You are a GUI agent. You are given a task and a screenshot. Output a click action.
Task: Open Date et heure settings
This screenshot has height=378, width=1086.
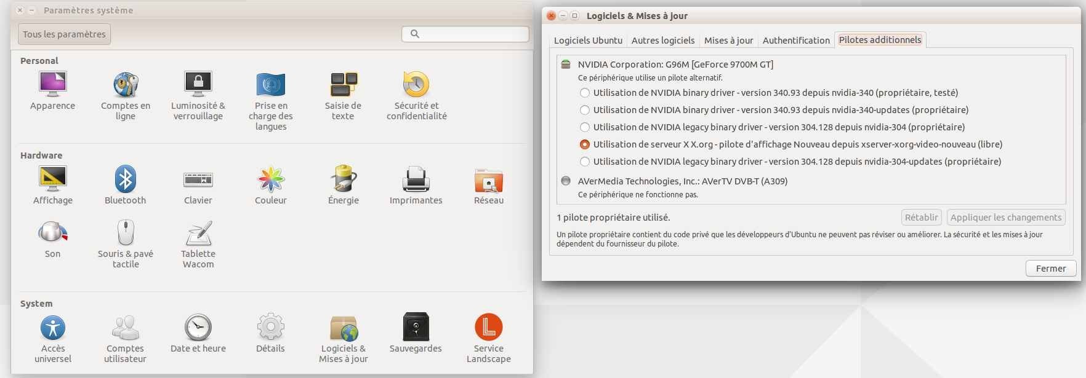[x=198, y=328]
